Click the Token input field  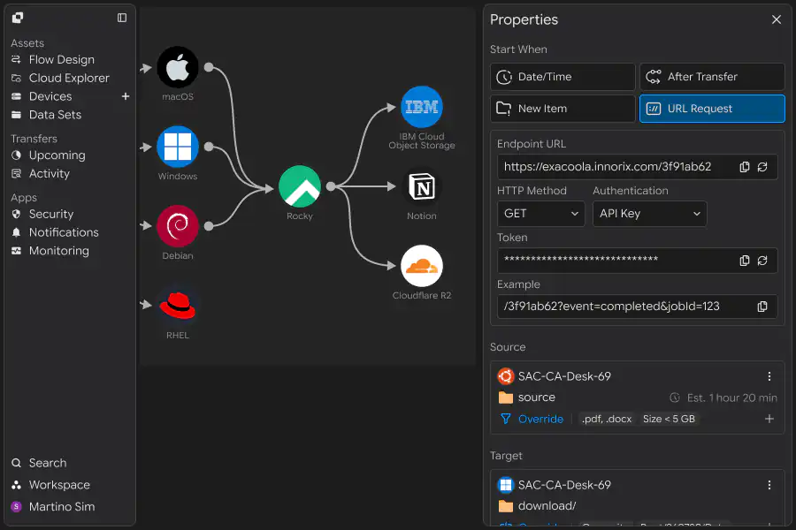pos(637,261)
